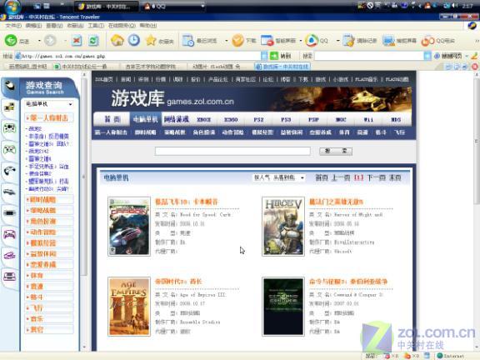Click the yellow star Favorites icon

click(x=151, y=40)
